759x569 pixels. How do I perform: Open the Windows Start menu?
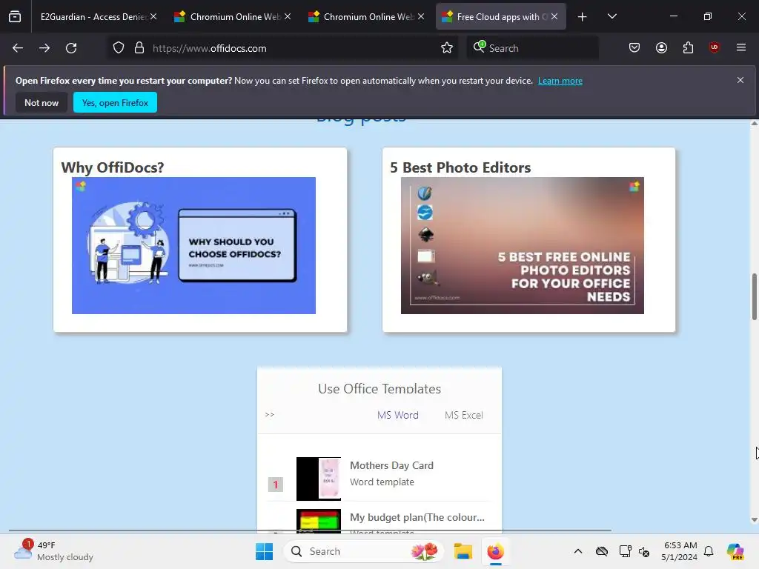[x=265, y=551]
